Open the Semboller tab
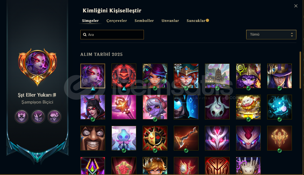304x175 pixels. pos(144,21)
